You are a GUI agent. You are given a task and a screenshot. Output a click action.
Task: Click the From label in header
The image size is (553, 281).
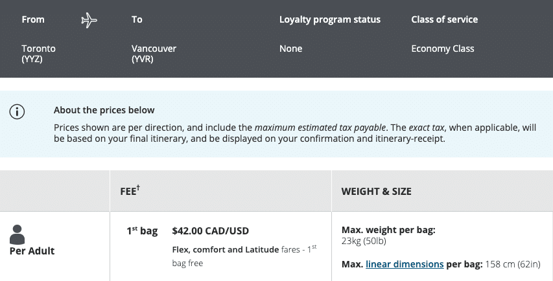(33, 19)
